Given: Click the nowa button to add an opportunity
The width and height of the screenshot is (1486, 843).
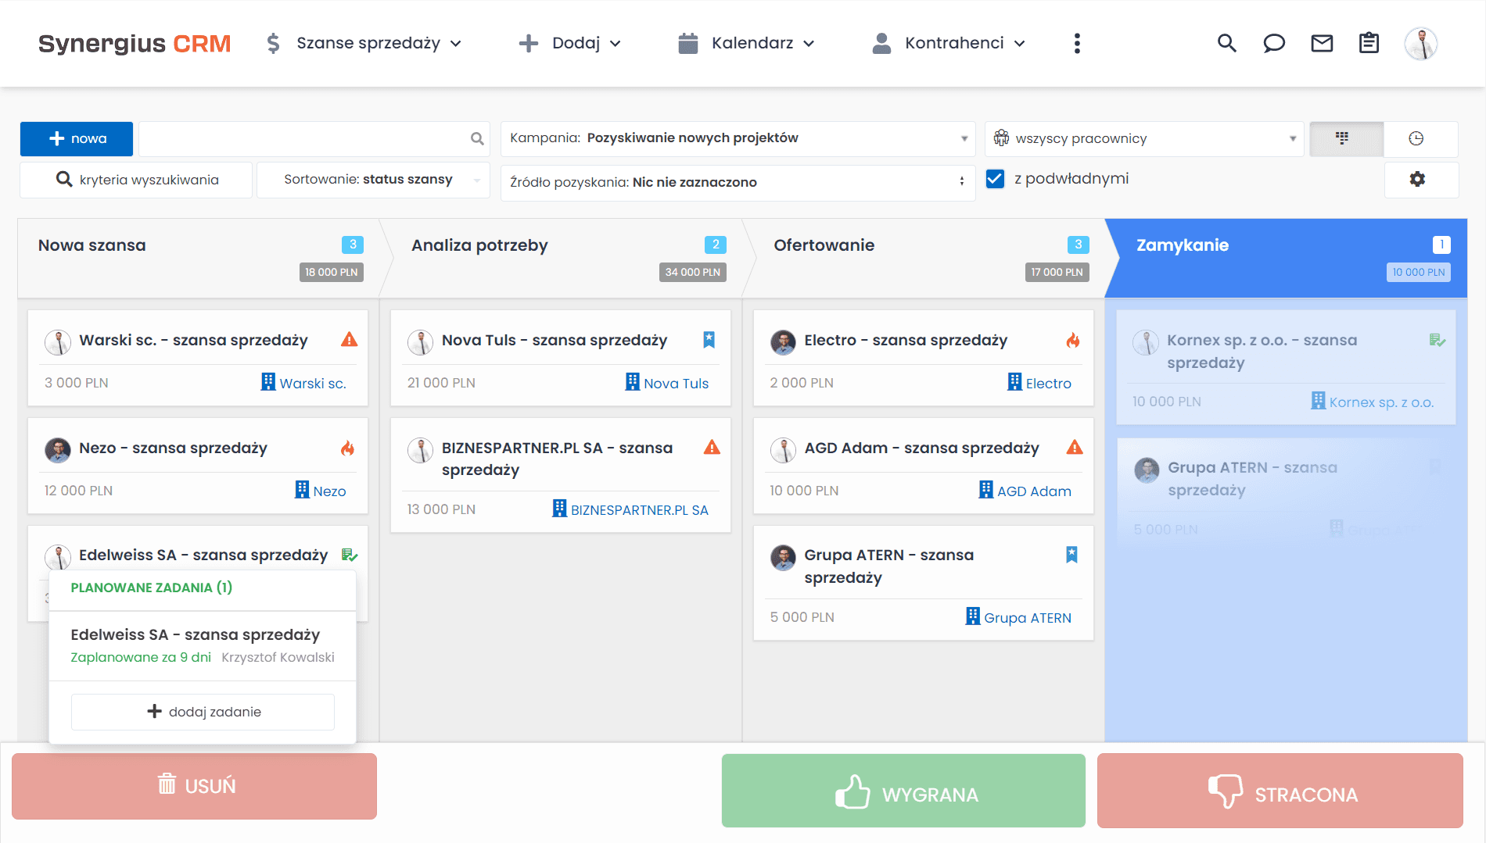Looking at the screenshot, I should click(76, 138).
